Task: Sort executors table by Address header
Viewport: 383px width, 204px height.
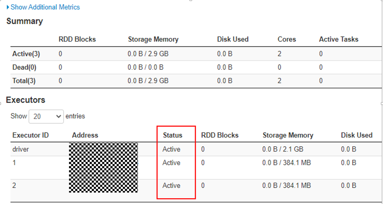Action: pos(85,135)
